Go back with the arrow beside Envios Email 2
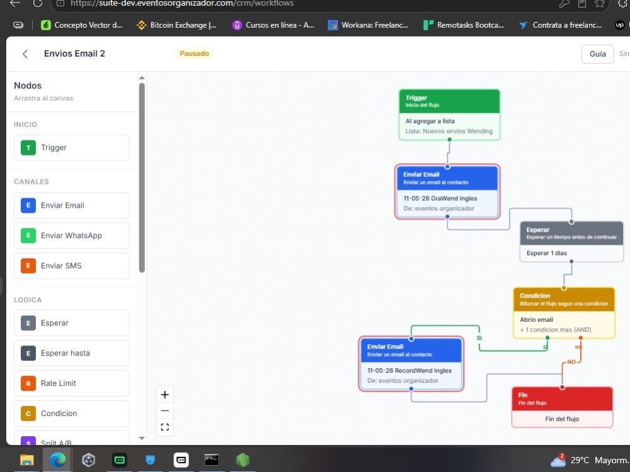630x472 pixels. (25, 53)
